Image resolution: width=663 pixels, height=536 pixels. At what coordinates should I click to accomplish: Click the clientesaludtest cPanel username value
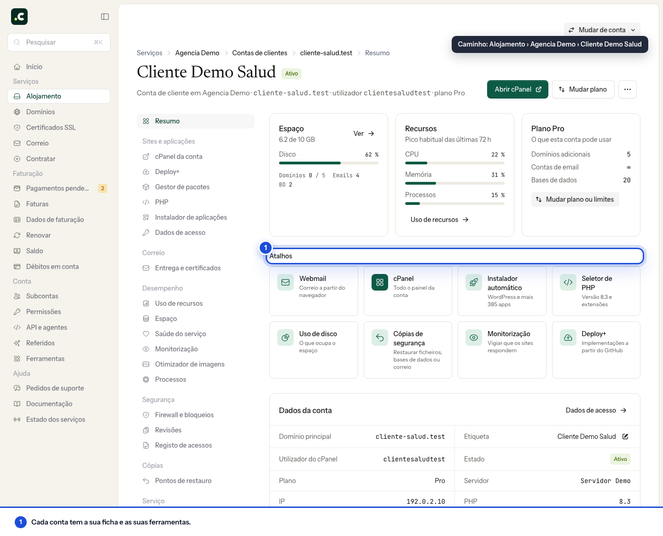tap(414, 459)
